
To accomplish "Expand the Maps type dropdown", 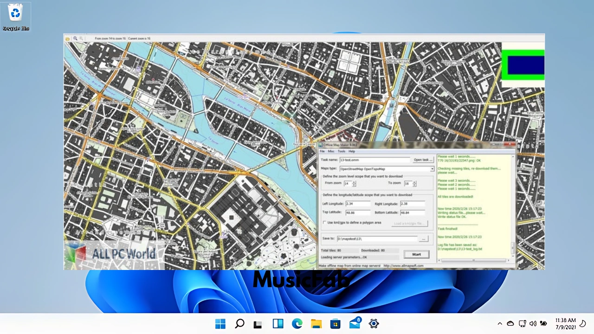I will (x=432, y=169).
